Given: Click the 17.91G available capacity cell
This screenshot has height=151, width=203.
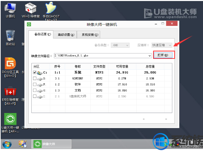Looking at the screenshot, I should tap(122, 84).
